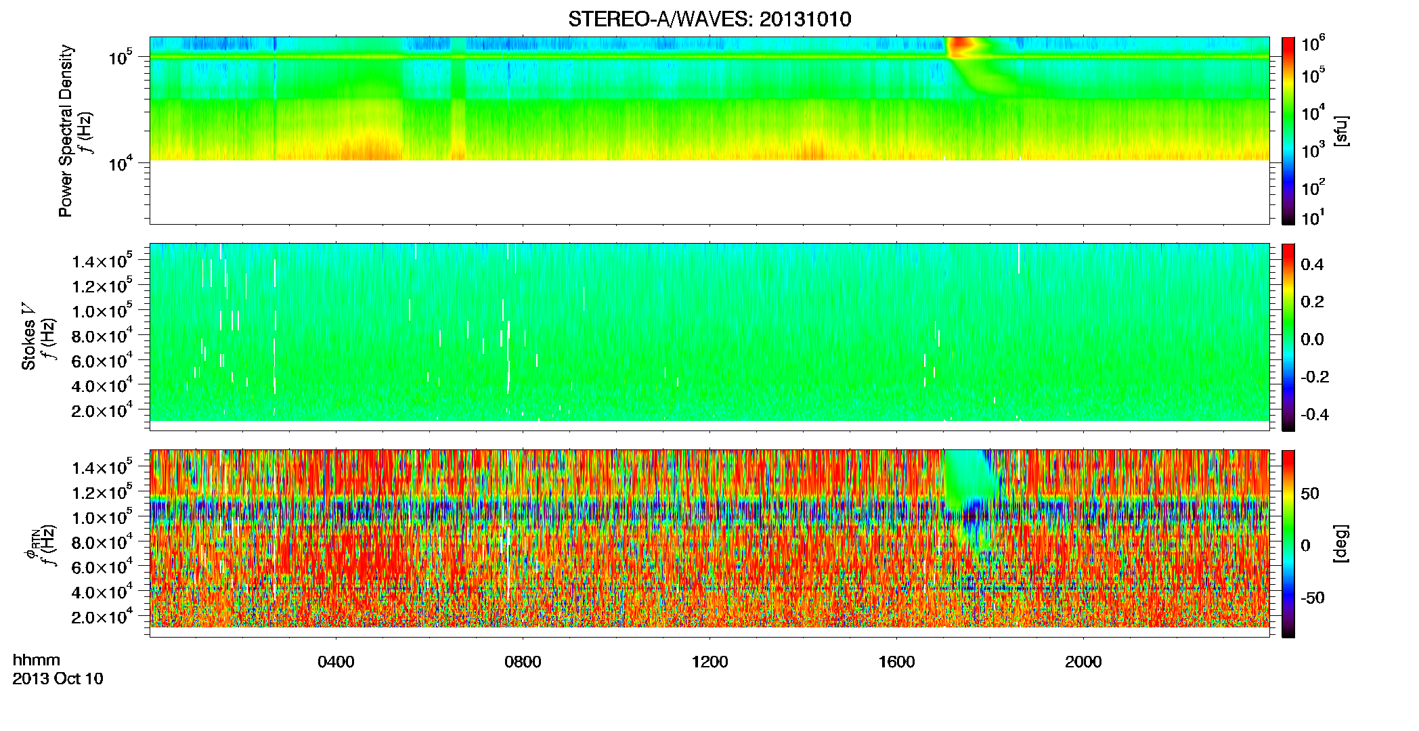Click the 2013 Oct 10 date label
Screen dimensions: 1419x731
tap(58, 678)
